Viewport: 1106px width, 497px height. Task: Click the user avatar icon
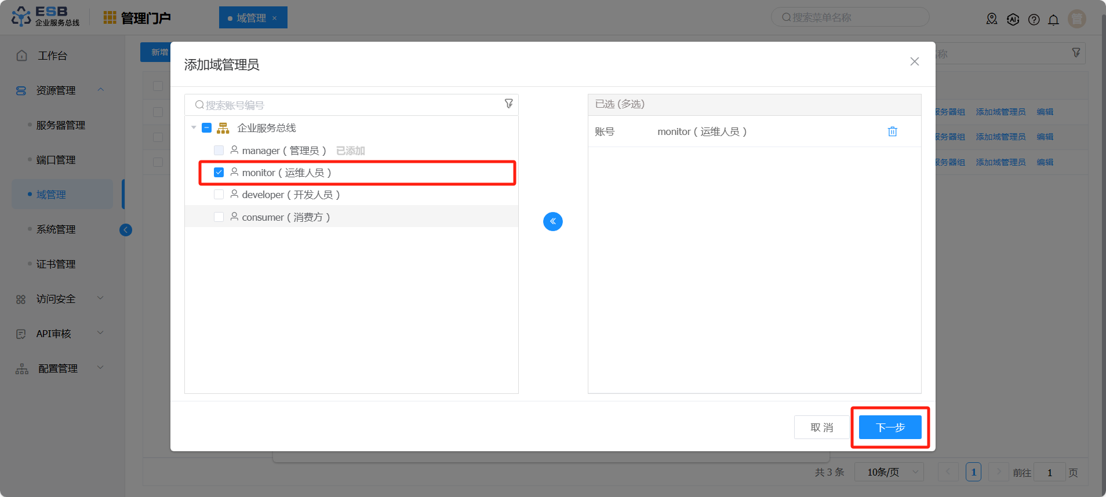1076,19
